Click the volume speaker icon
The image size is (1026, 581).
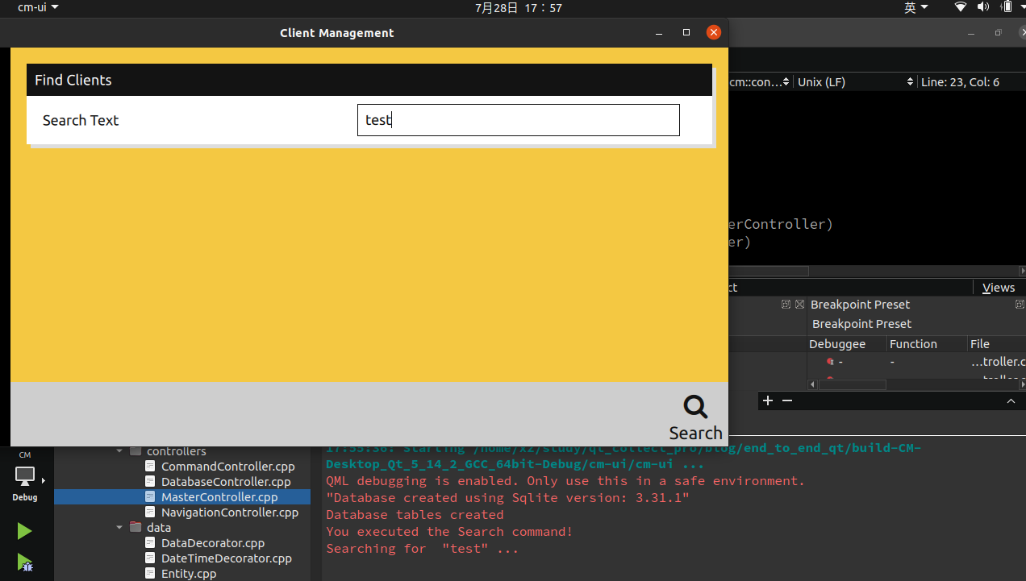pyautogui.click(x=983, y=7)
